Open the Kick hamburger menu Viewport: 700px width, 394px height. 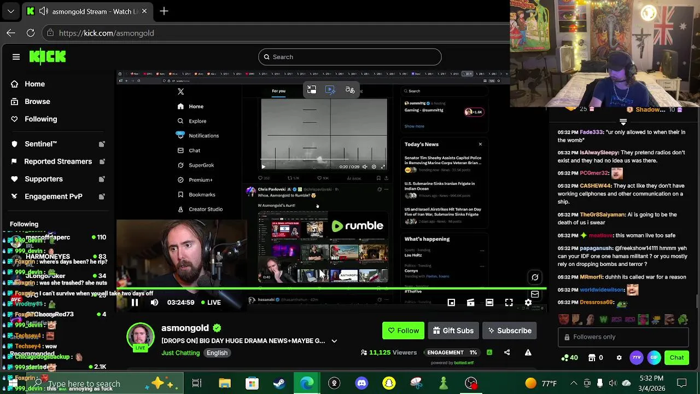pos(16,57)
